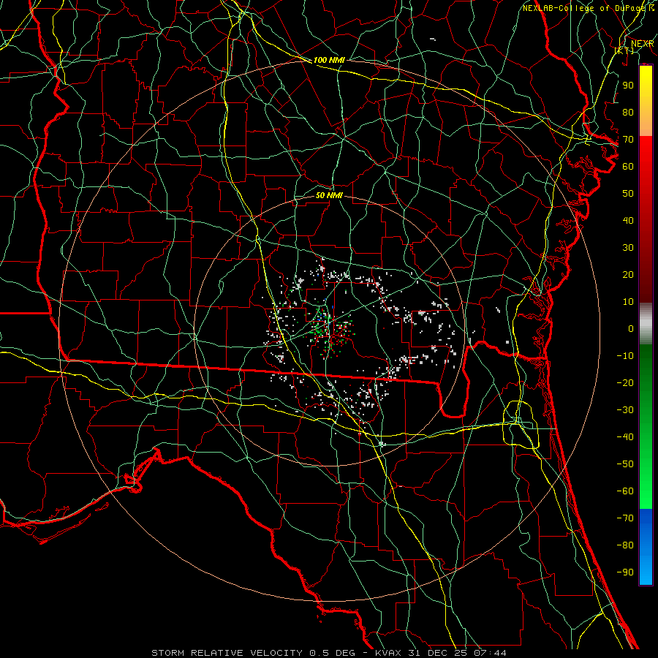Click the positive 50 scale label
Image resolution: width=658 pixels, height=658 pixels.
(628, 194)
